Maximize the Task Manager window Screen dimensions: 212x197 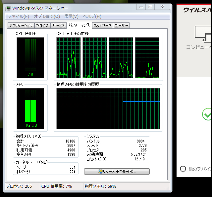point(150,7)
